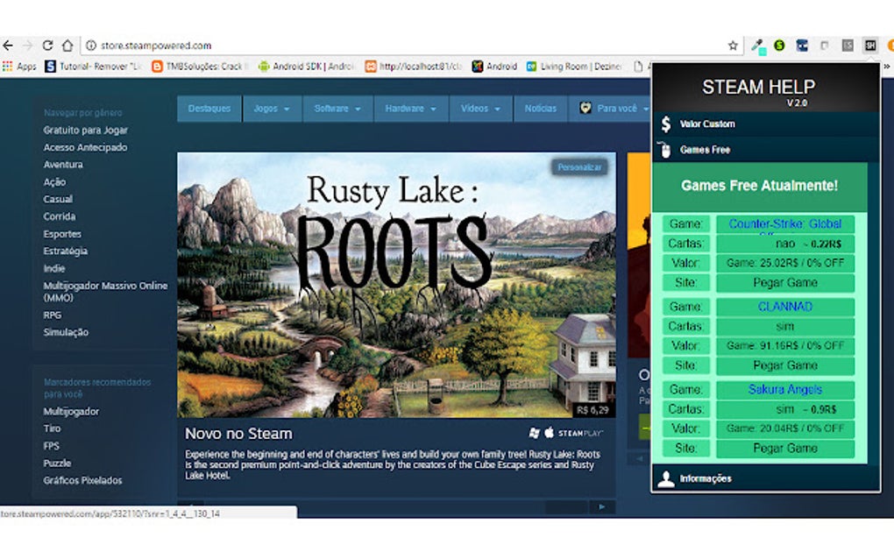Browse the Ação genre
Image resolution: width=894 pixels, height=559 pixels.
point(54,181)
